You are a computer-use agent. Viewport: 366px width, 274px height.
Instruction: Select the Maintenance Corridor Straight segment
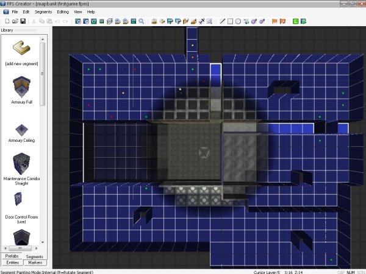pos(21,169)
